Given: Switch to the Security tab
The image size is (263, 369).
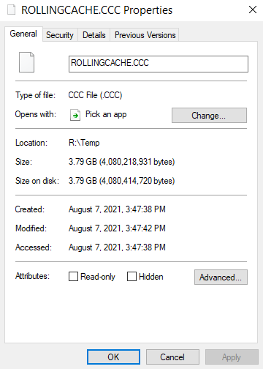Looking at the screenshot, I should pyautogui.click(x=60, y=35).
